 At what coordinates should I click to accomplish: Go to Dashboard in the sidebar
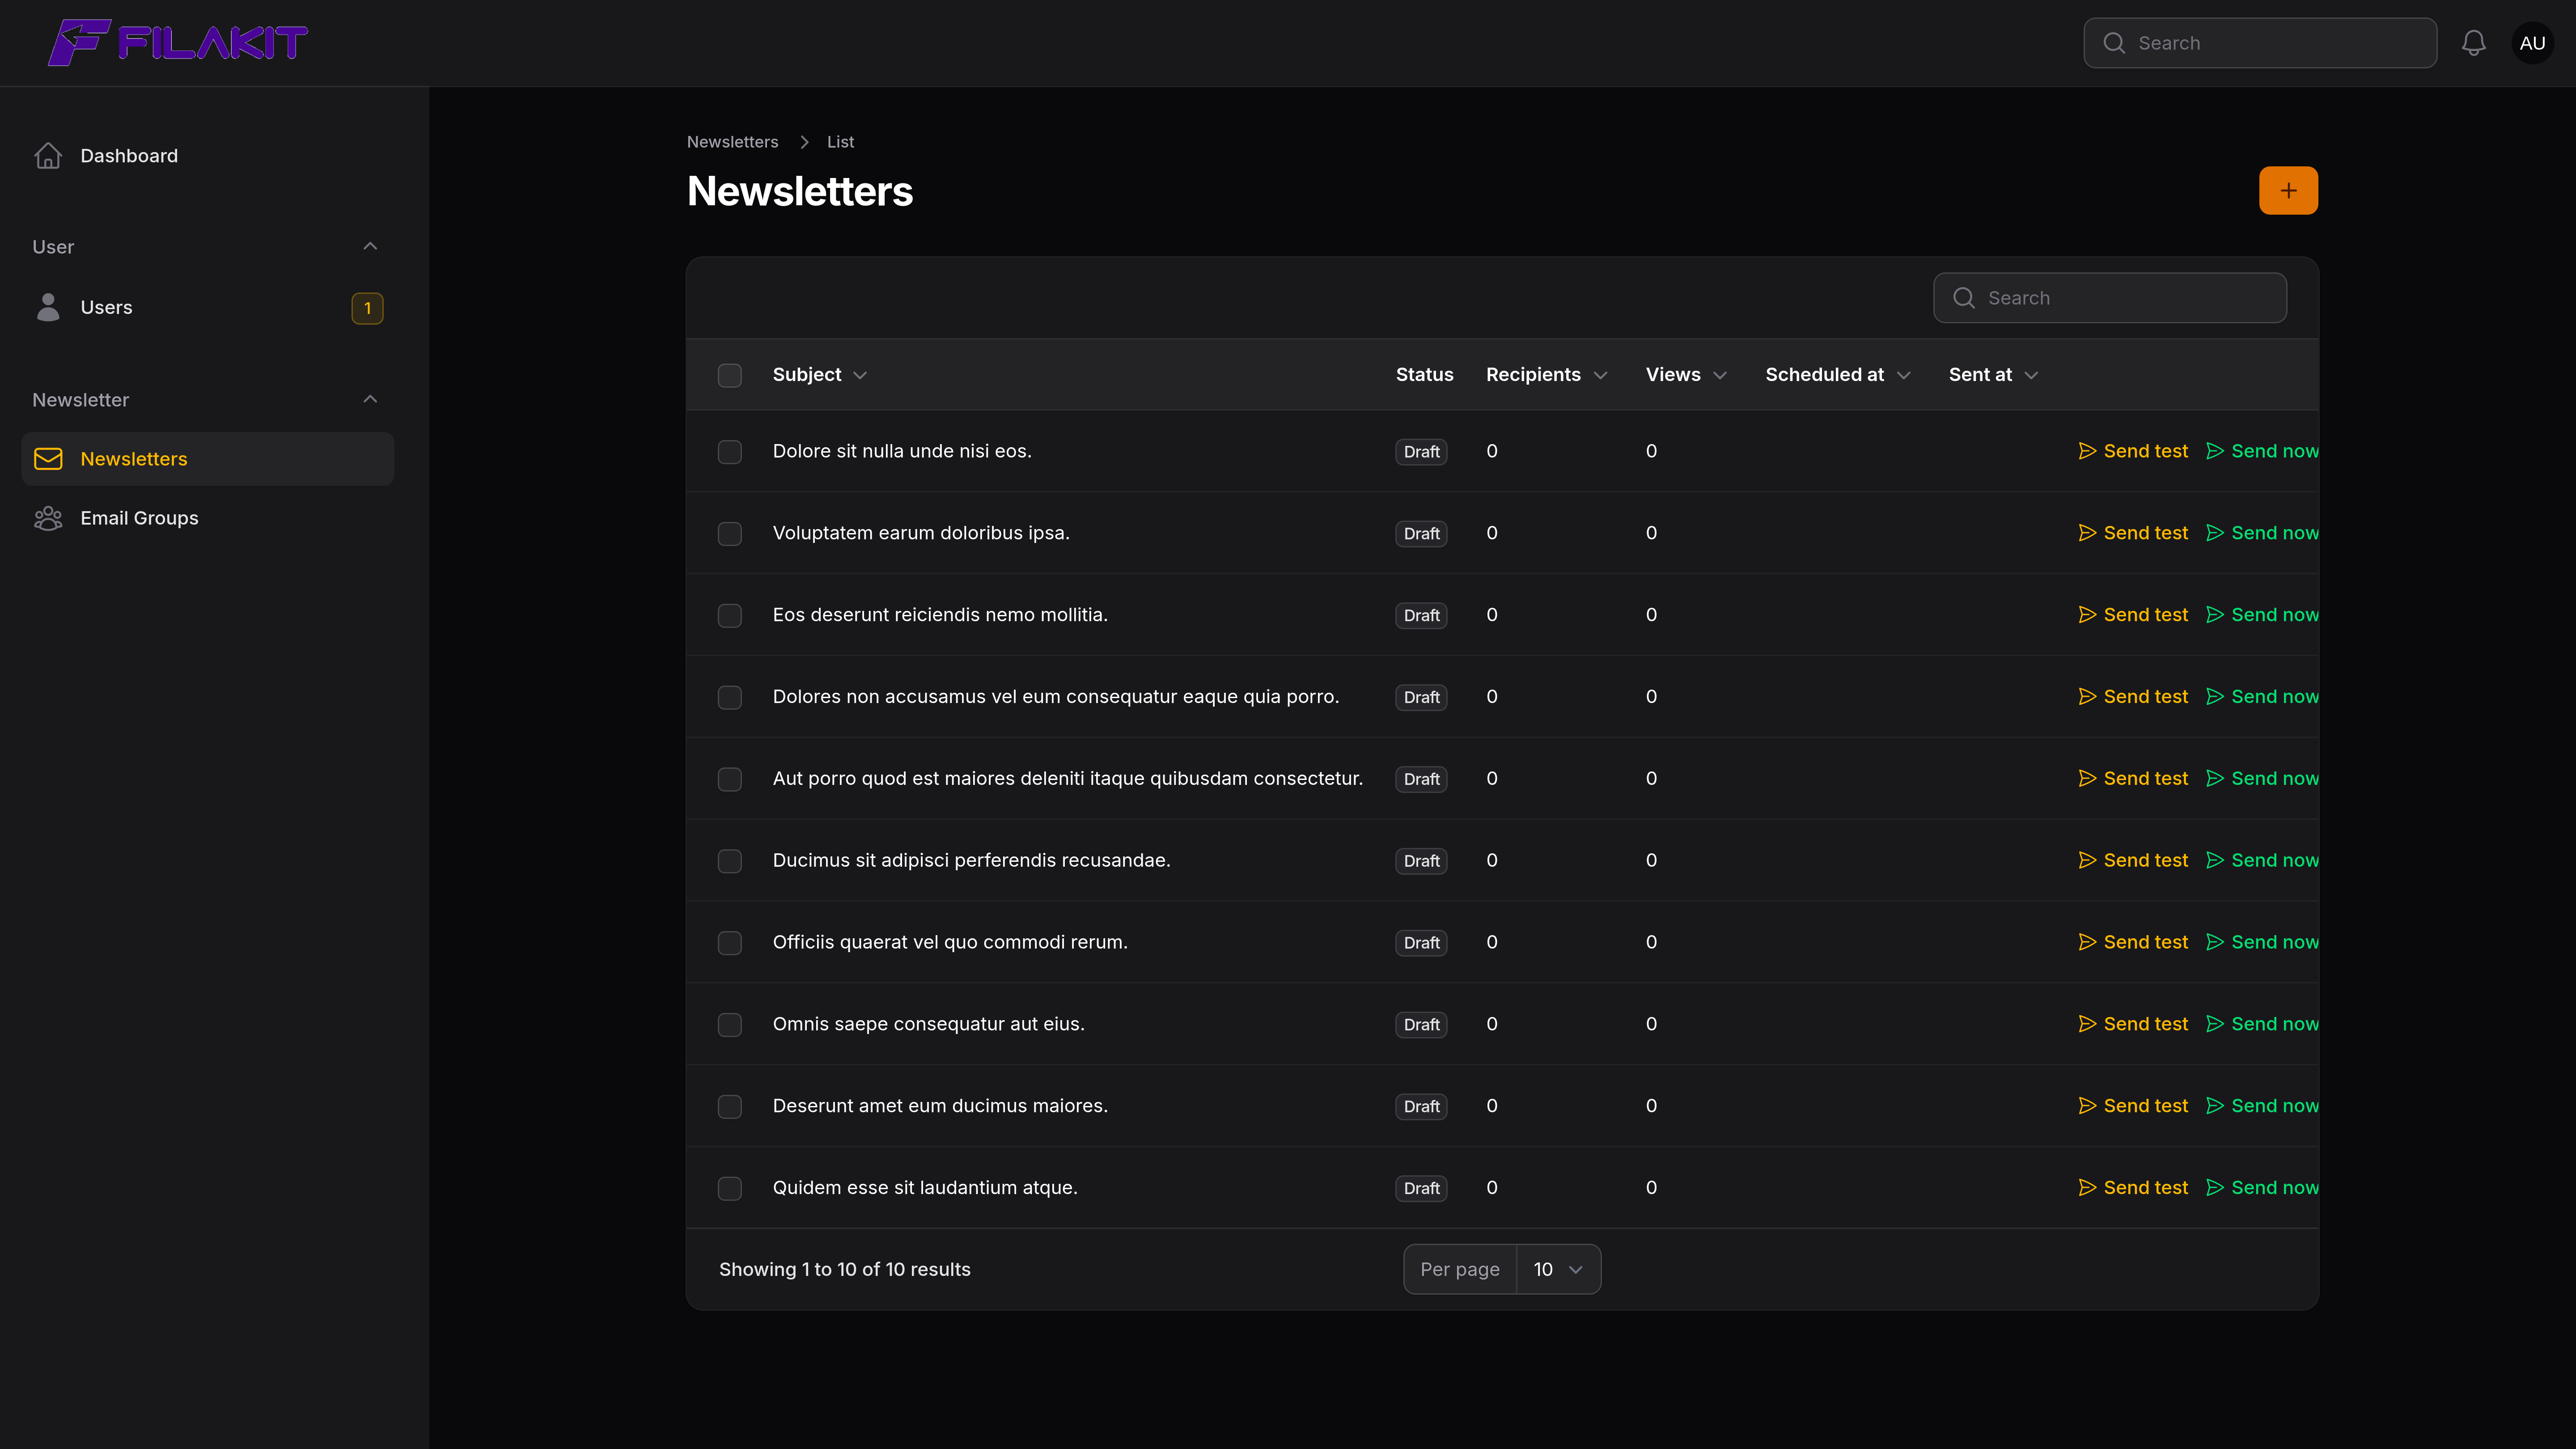click(208, 156)
